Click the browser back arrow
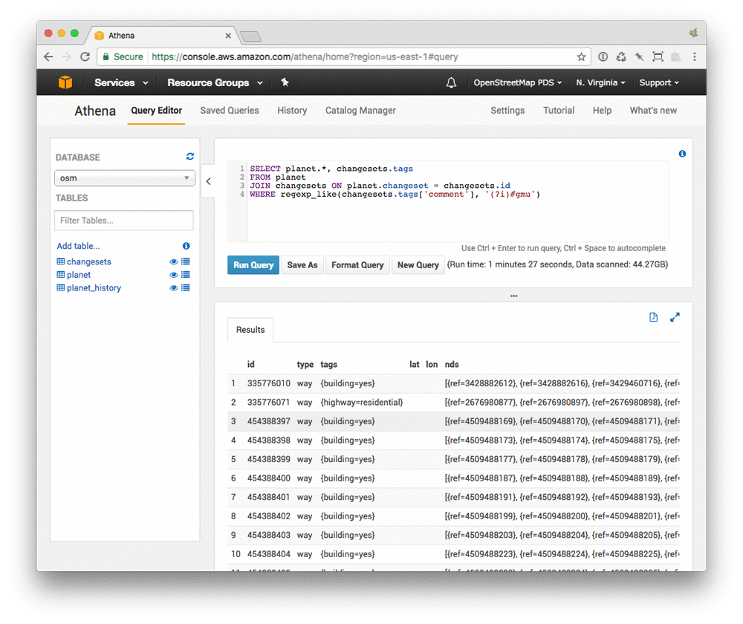 (48, 57)
